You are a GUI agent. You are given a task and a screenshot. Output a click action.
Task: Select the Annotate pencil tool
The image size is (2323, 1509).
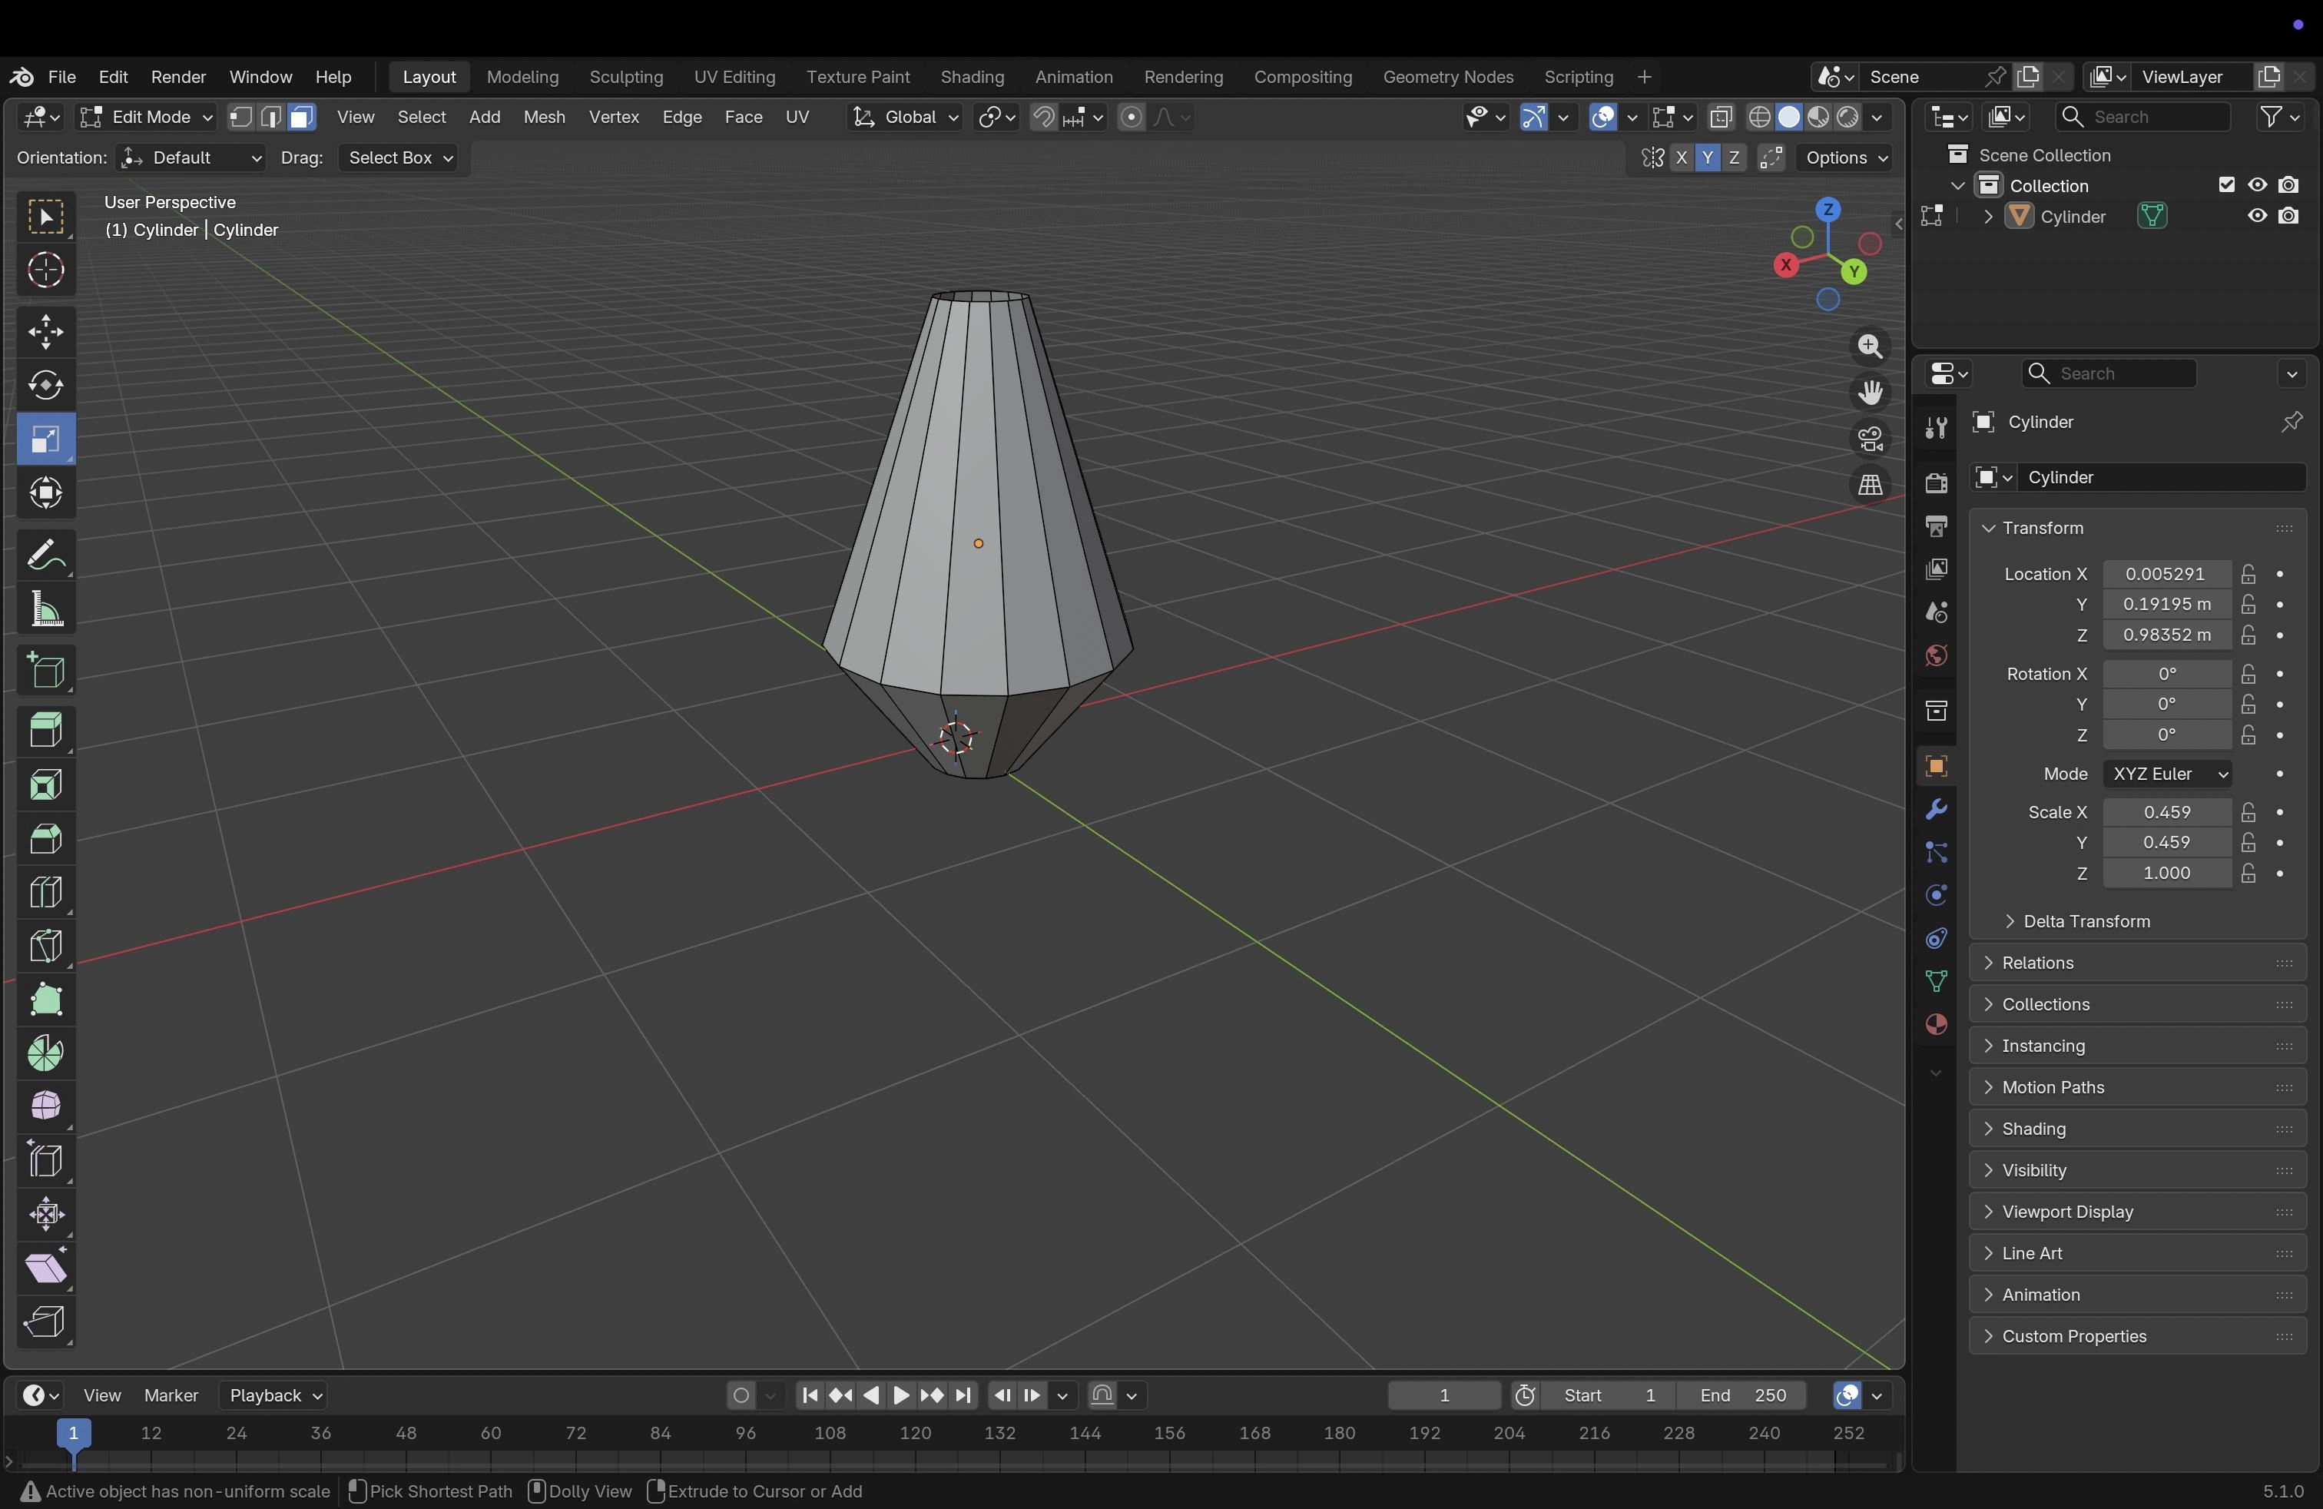coord(46,556)
